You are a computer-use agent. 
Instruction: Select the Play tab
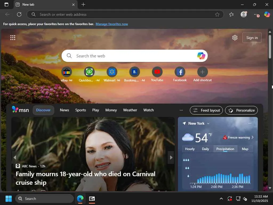pos(96,110)
